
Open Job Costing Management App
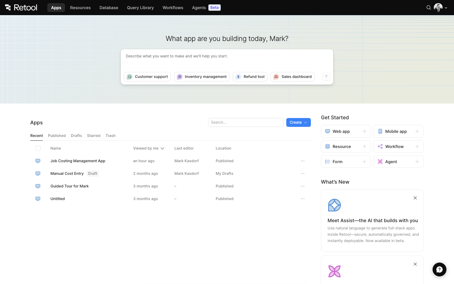(78, 161)
